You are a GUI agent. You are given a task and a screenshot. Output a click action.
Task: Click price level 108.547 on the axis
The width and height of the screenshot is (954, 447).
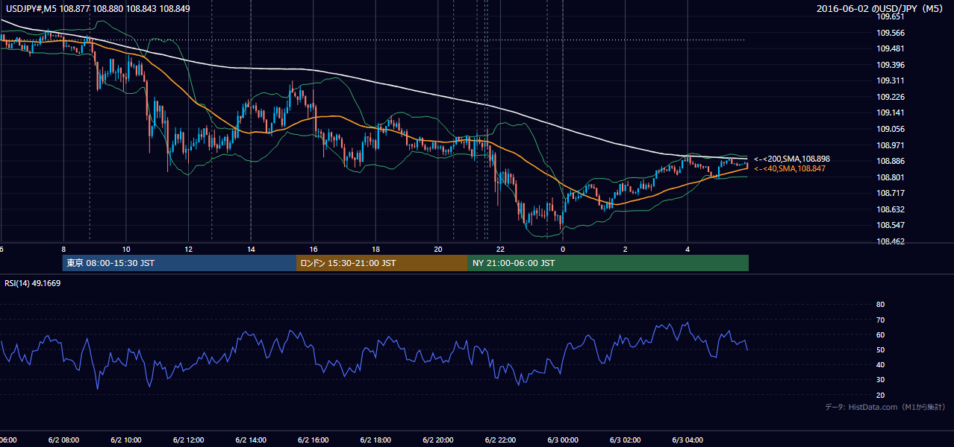click(x=890, y=225)
